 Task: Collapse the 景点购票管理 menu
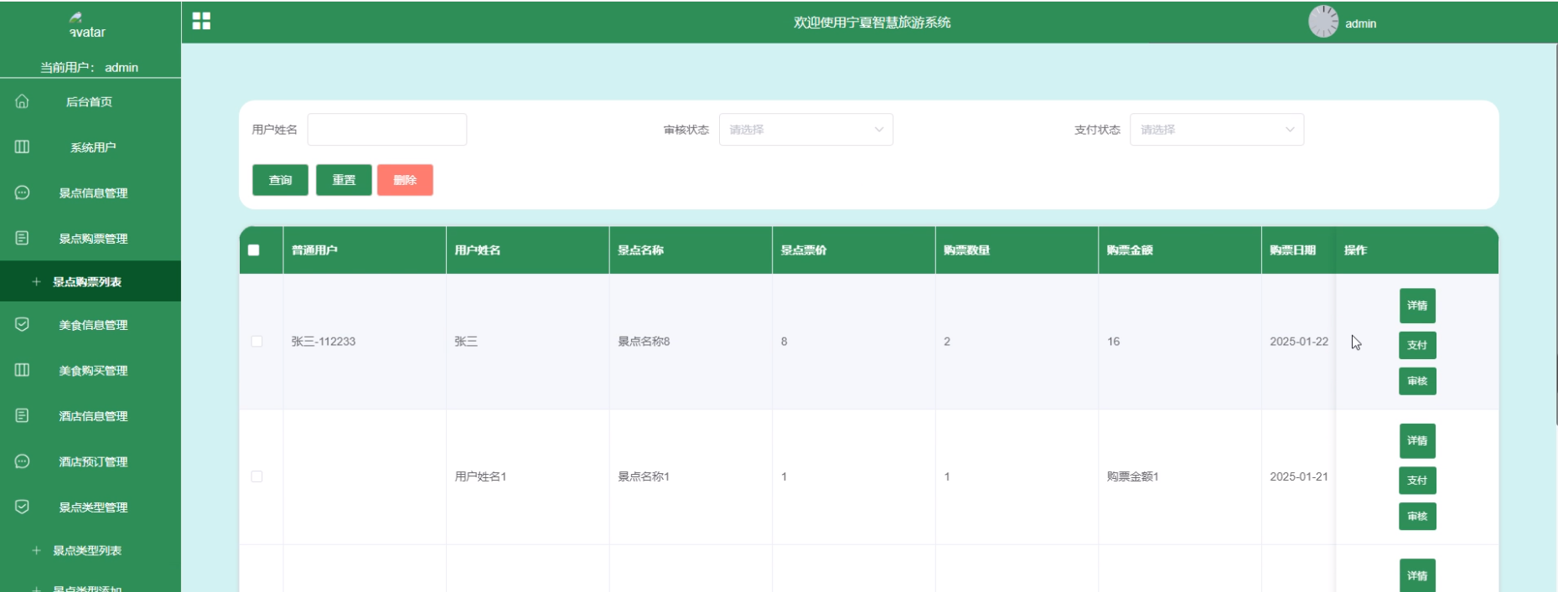pos(91,239)
